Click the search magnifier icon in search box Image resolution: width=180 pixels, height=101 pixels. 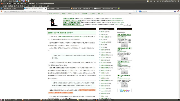click(175, 11)
